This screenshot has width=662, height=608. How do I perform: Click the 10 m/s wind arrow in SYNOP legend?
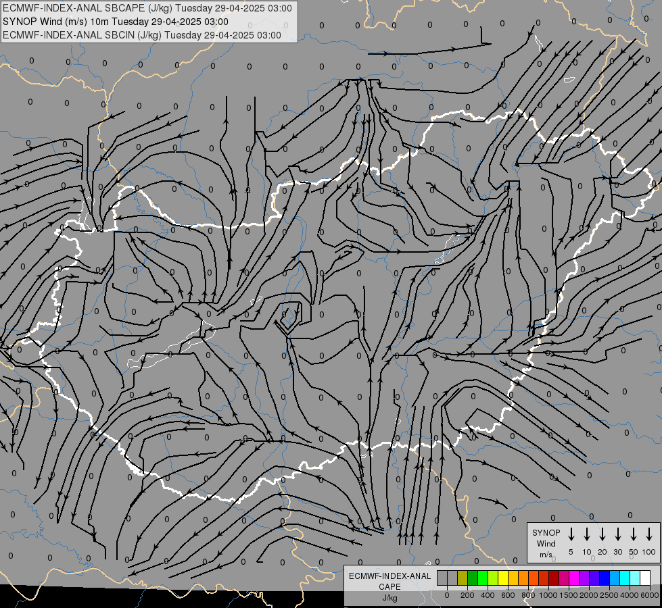(x=587, y=534)
